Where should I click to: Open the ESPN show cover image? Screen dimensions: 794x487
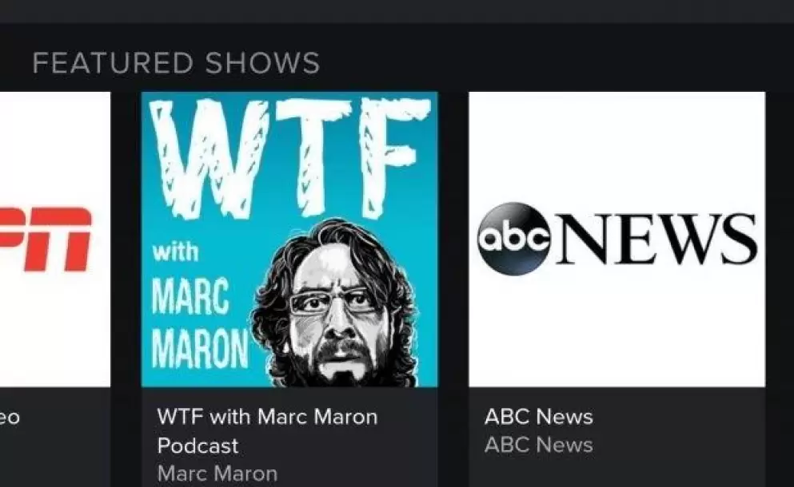tap(54, 240)
